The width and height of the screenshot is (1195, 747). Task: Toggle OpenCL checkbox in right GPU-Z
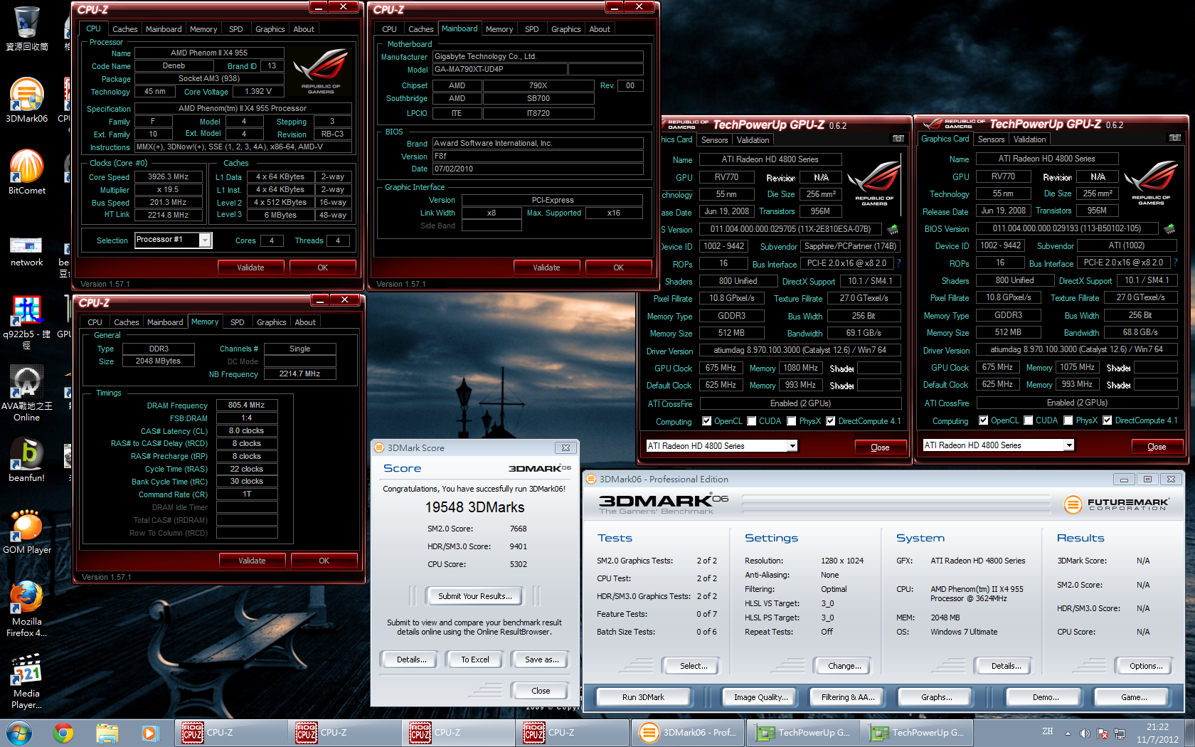983,420
